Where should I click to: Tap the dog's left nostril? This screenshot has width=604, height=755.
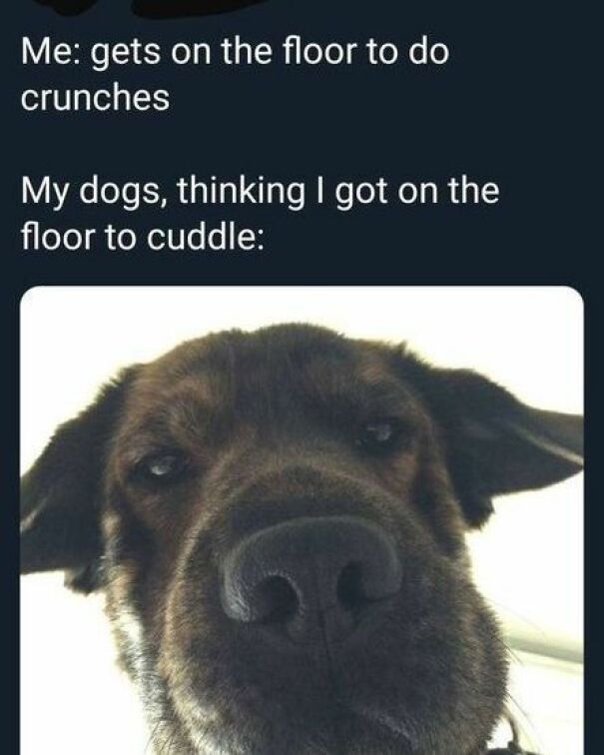click(275, 597)
